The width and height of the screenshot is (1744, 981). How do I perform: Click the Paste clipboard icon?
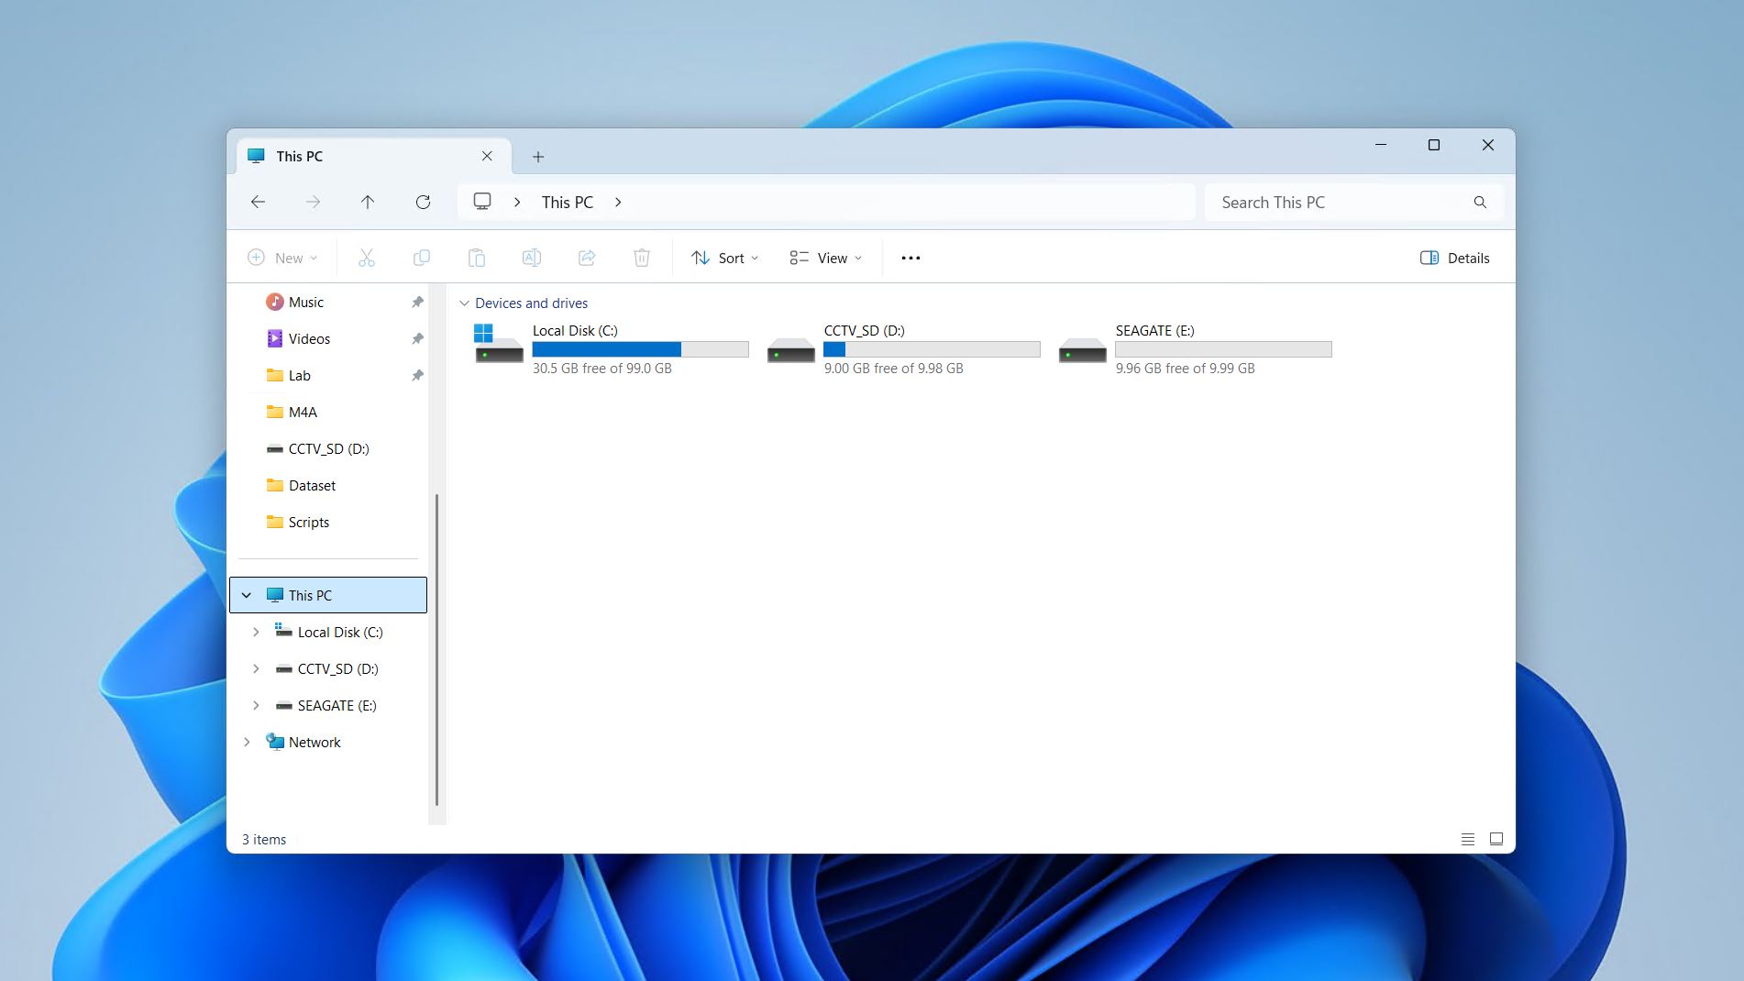point(477,258)
